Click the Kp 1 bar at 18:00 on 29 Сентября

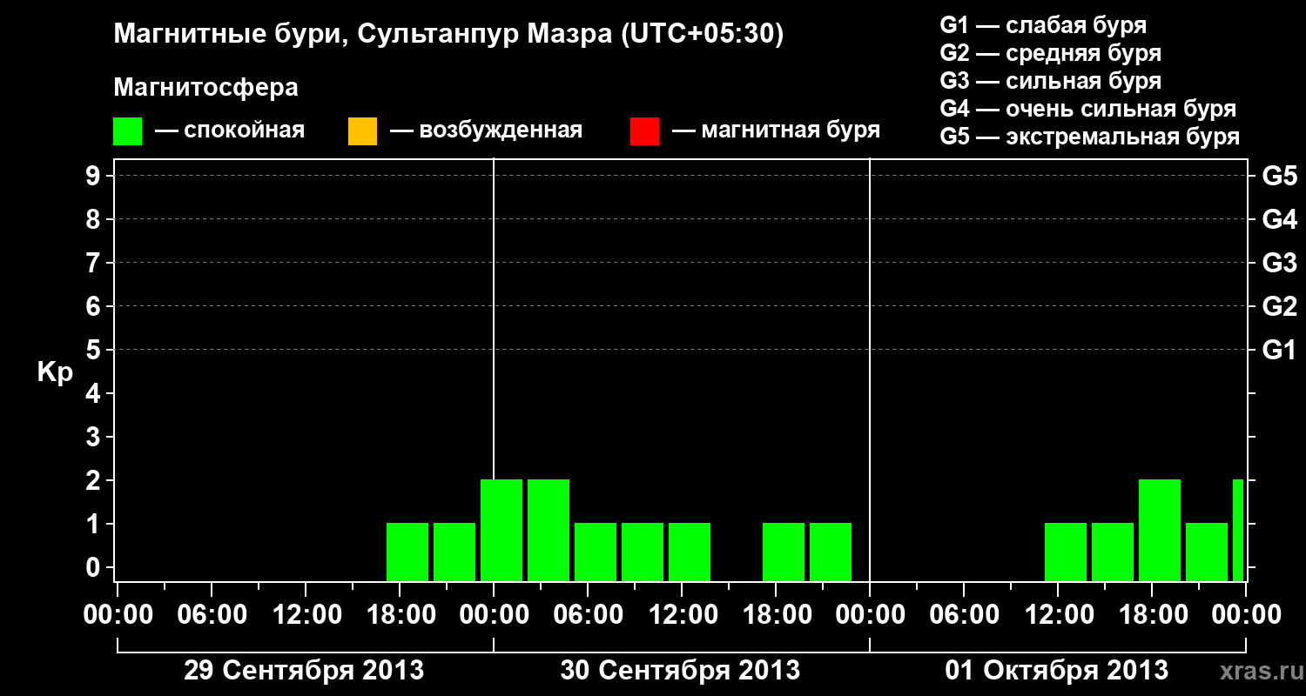pyautogui.click(x=407, y=552)
